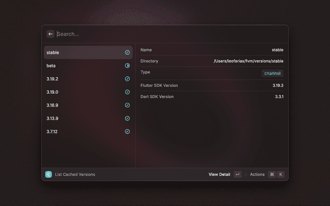Viewport: 330px width, 206px height.
Task: Select version 3.16.9 in the list
Action: [82, 105]
